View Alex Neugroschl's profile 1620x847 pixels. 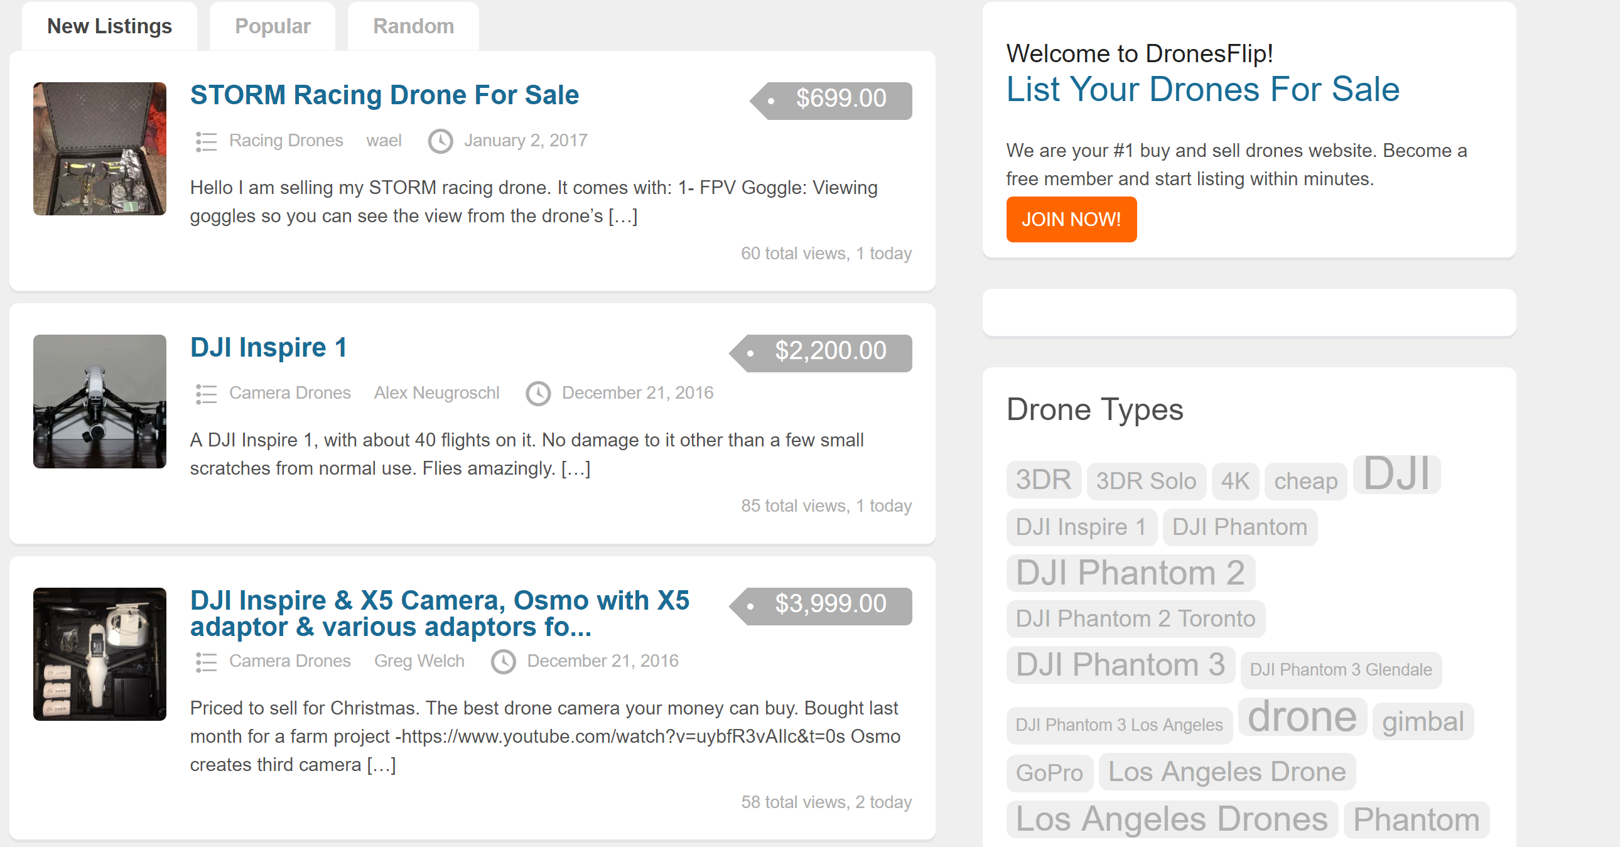click(436, 392)
